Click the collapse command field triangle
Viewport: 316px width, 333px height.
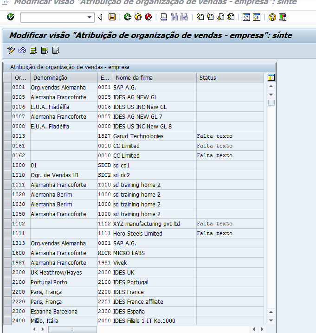click(100, 17)
